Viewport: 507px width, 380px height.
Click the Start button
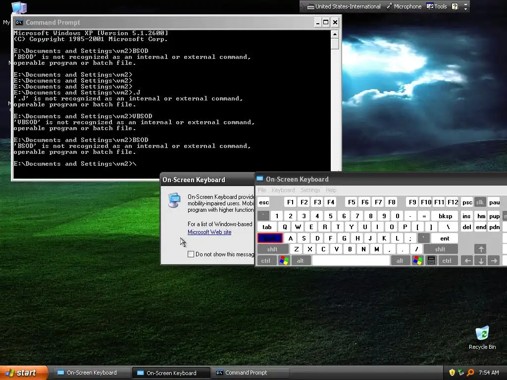pyautogui.click(x=24, y=373)
